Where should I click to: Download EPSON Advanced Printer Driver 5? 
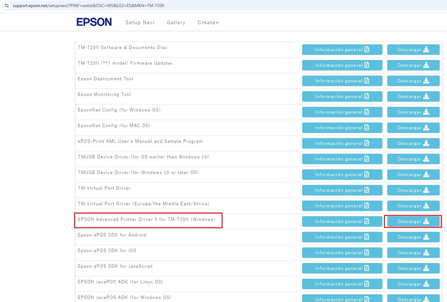click(x=413, y=221)
